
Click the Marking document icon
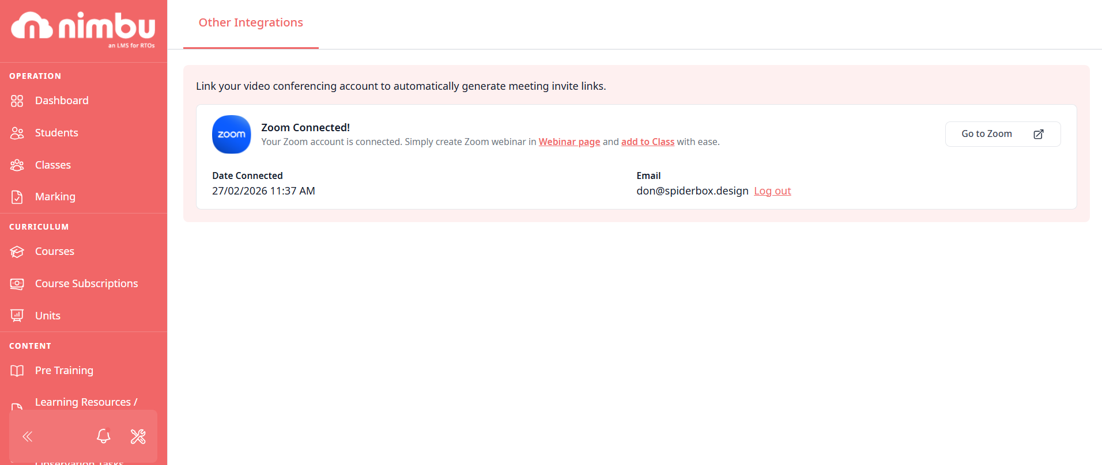coord(17,197)
